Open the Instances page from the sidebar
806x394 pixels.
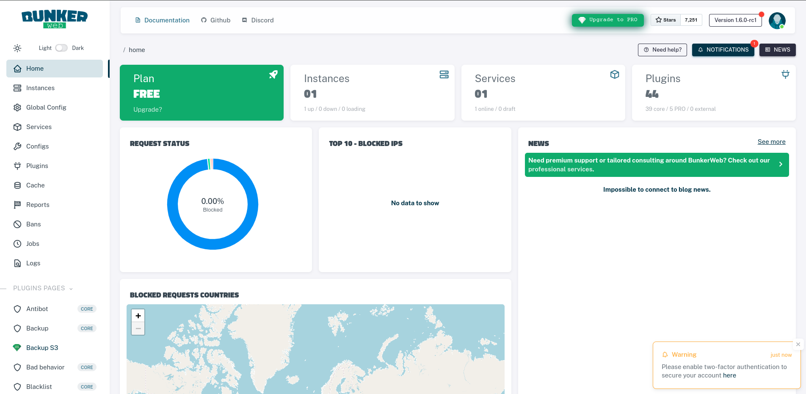[x=40, y=88]
